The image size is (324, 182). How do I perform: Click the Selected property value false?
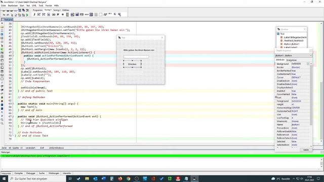click(x=300, y=142)
